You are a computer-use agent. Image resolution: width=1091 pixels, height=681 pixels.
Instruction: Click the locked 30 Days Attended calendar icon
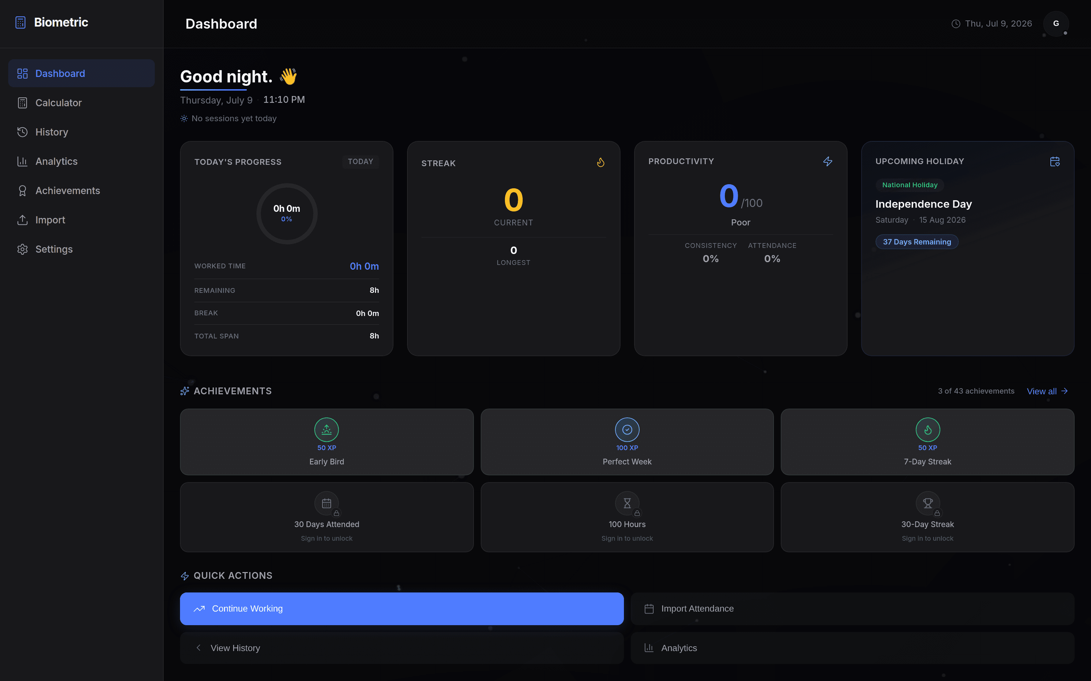[x=326, y=503]
